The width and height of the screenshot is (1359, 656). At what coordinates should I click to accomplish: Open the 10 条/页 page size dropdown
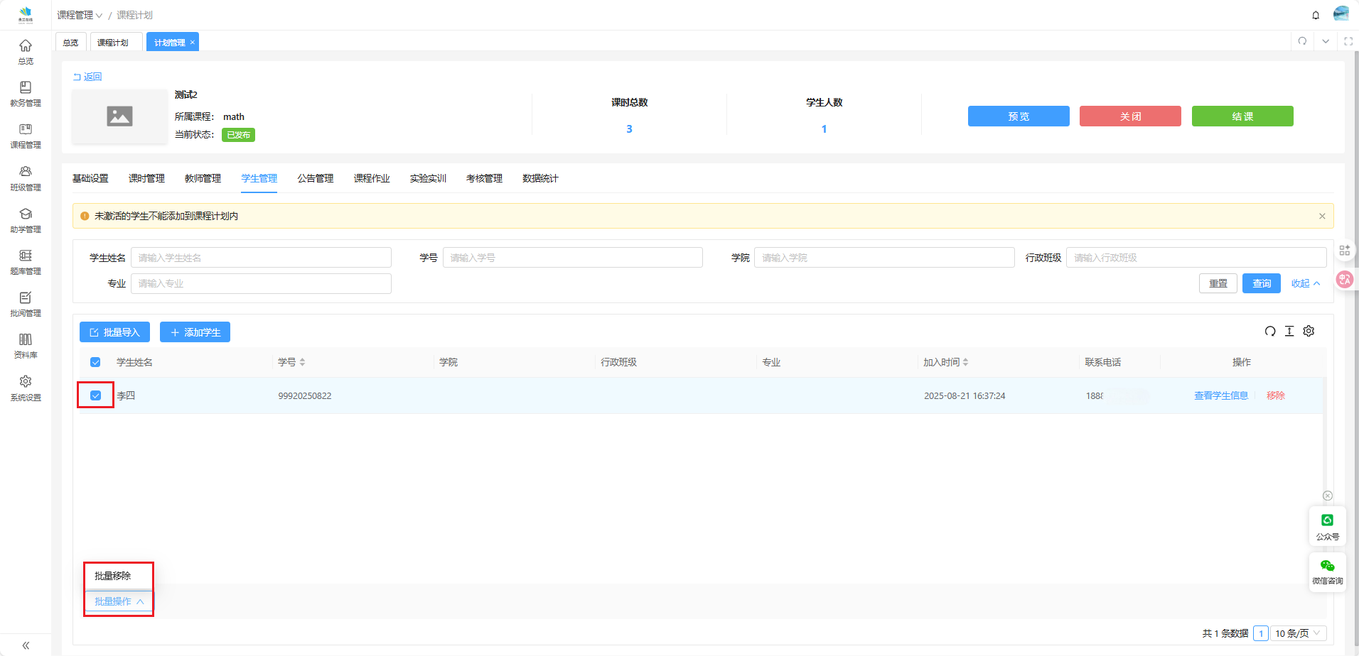(1297, 633)
